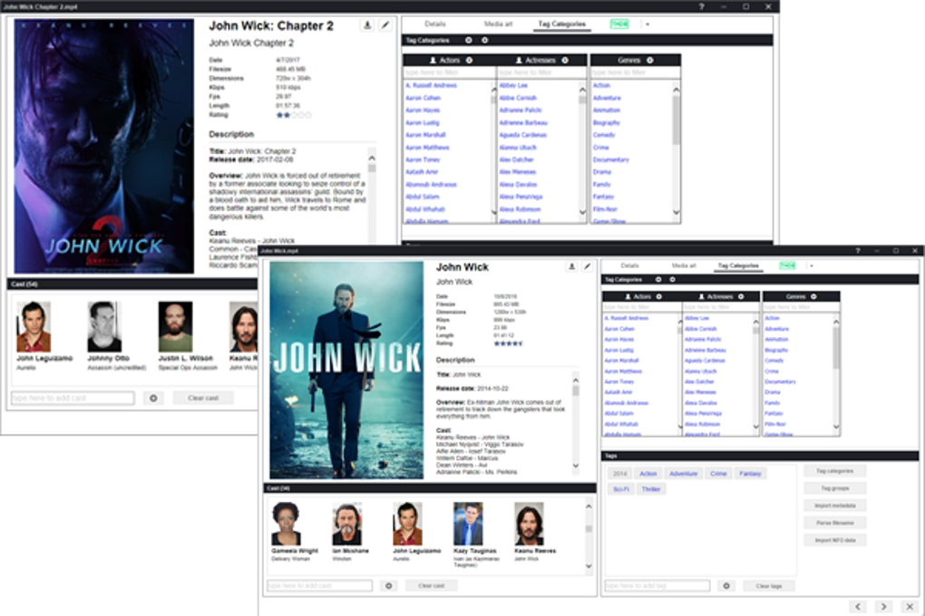Open the small dropdown arrow in Chapter 2 tab row
This screenshot has width=925, height=616.
[x=647, y=24]
